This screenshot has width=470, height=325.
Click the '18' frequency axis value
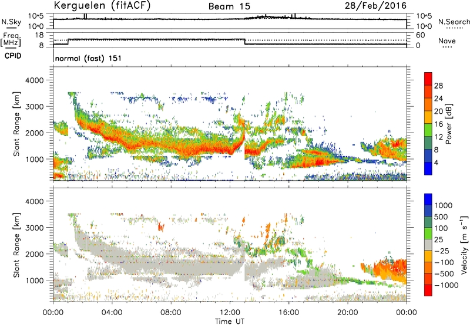40,35
